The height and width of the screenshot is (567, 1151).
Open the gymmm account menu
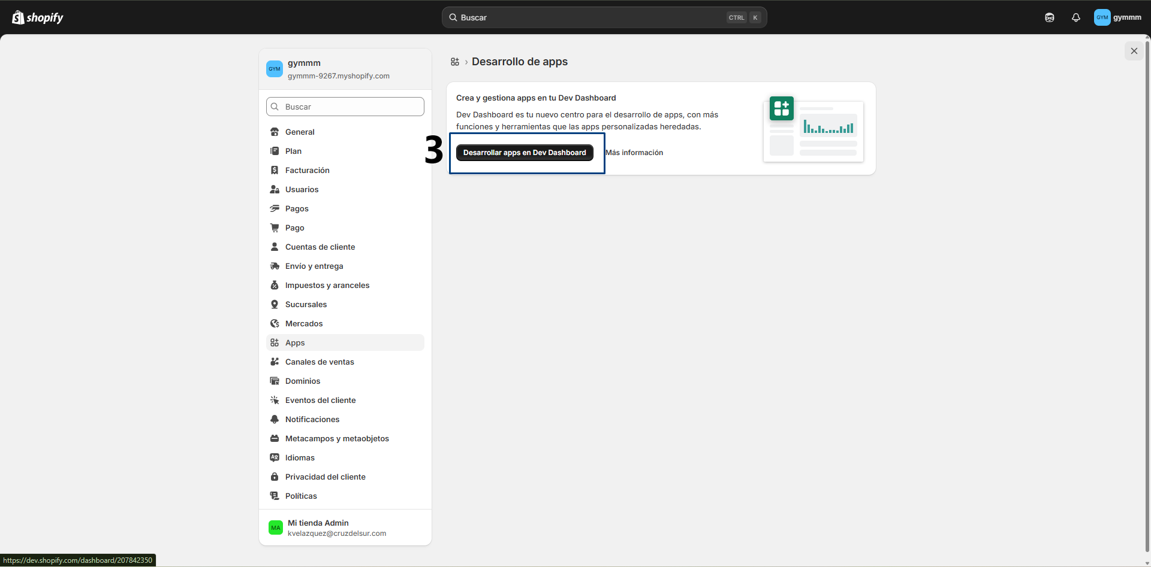click(1117, 17)
